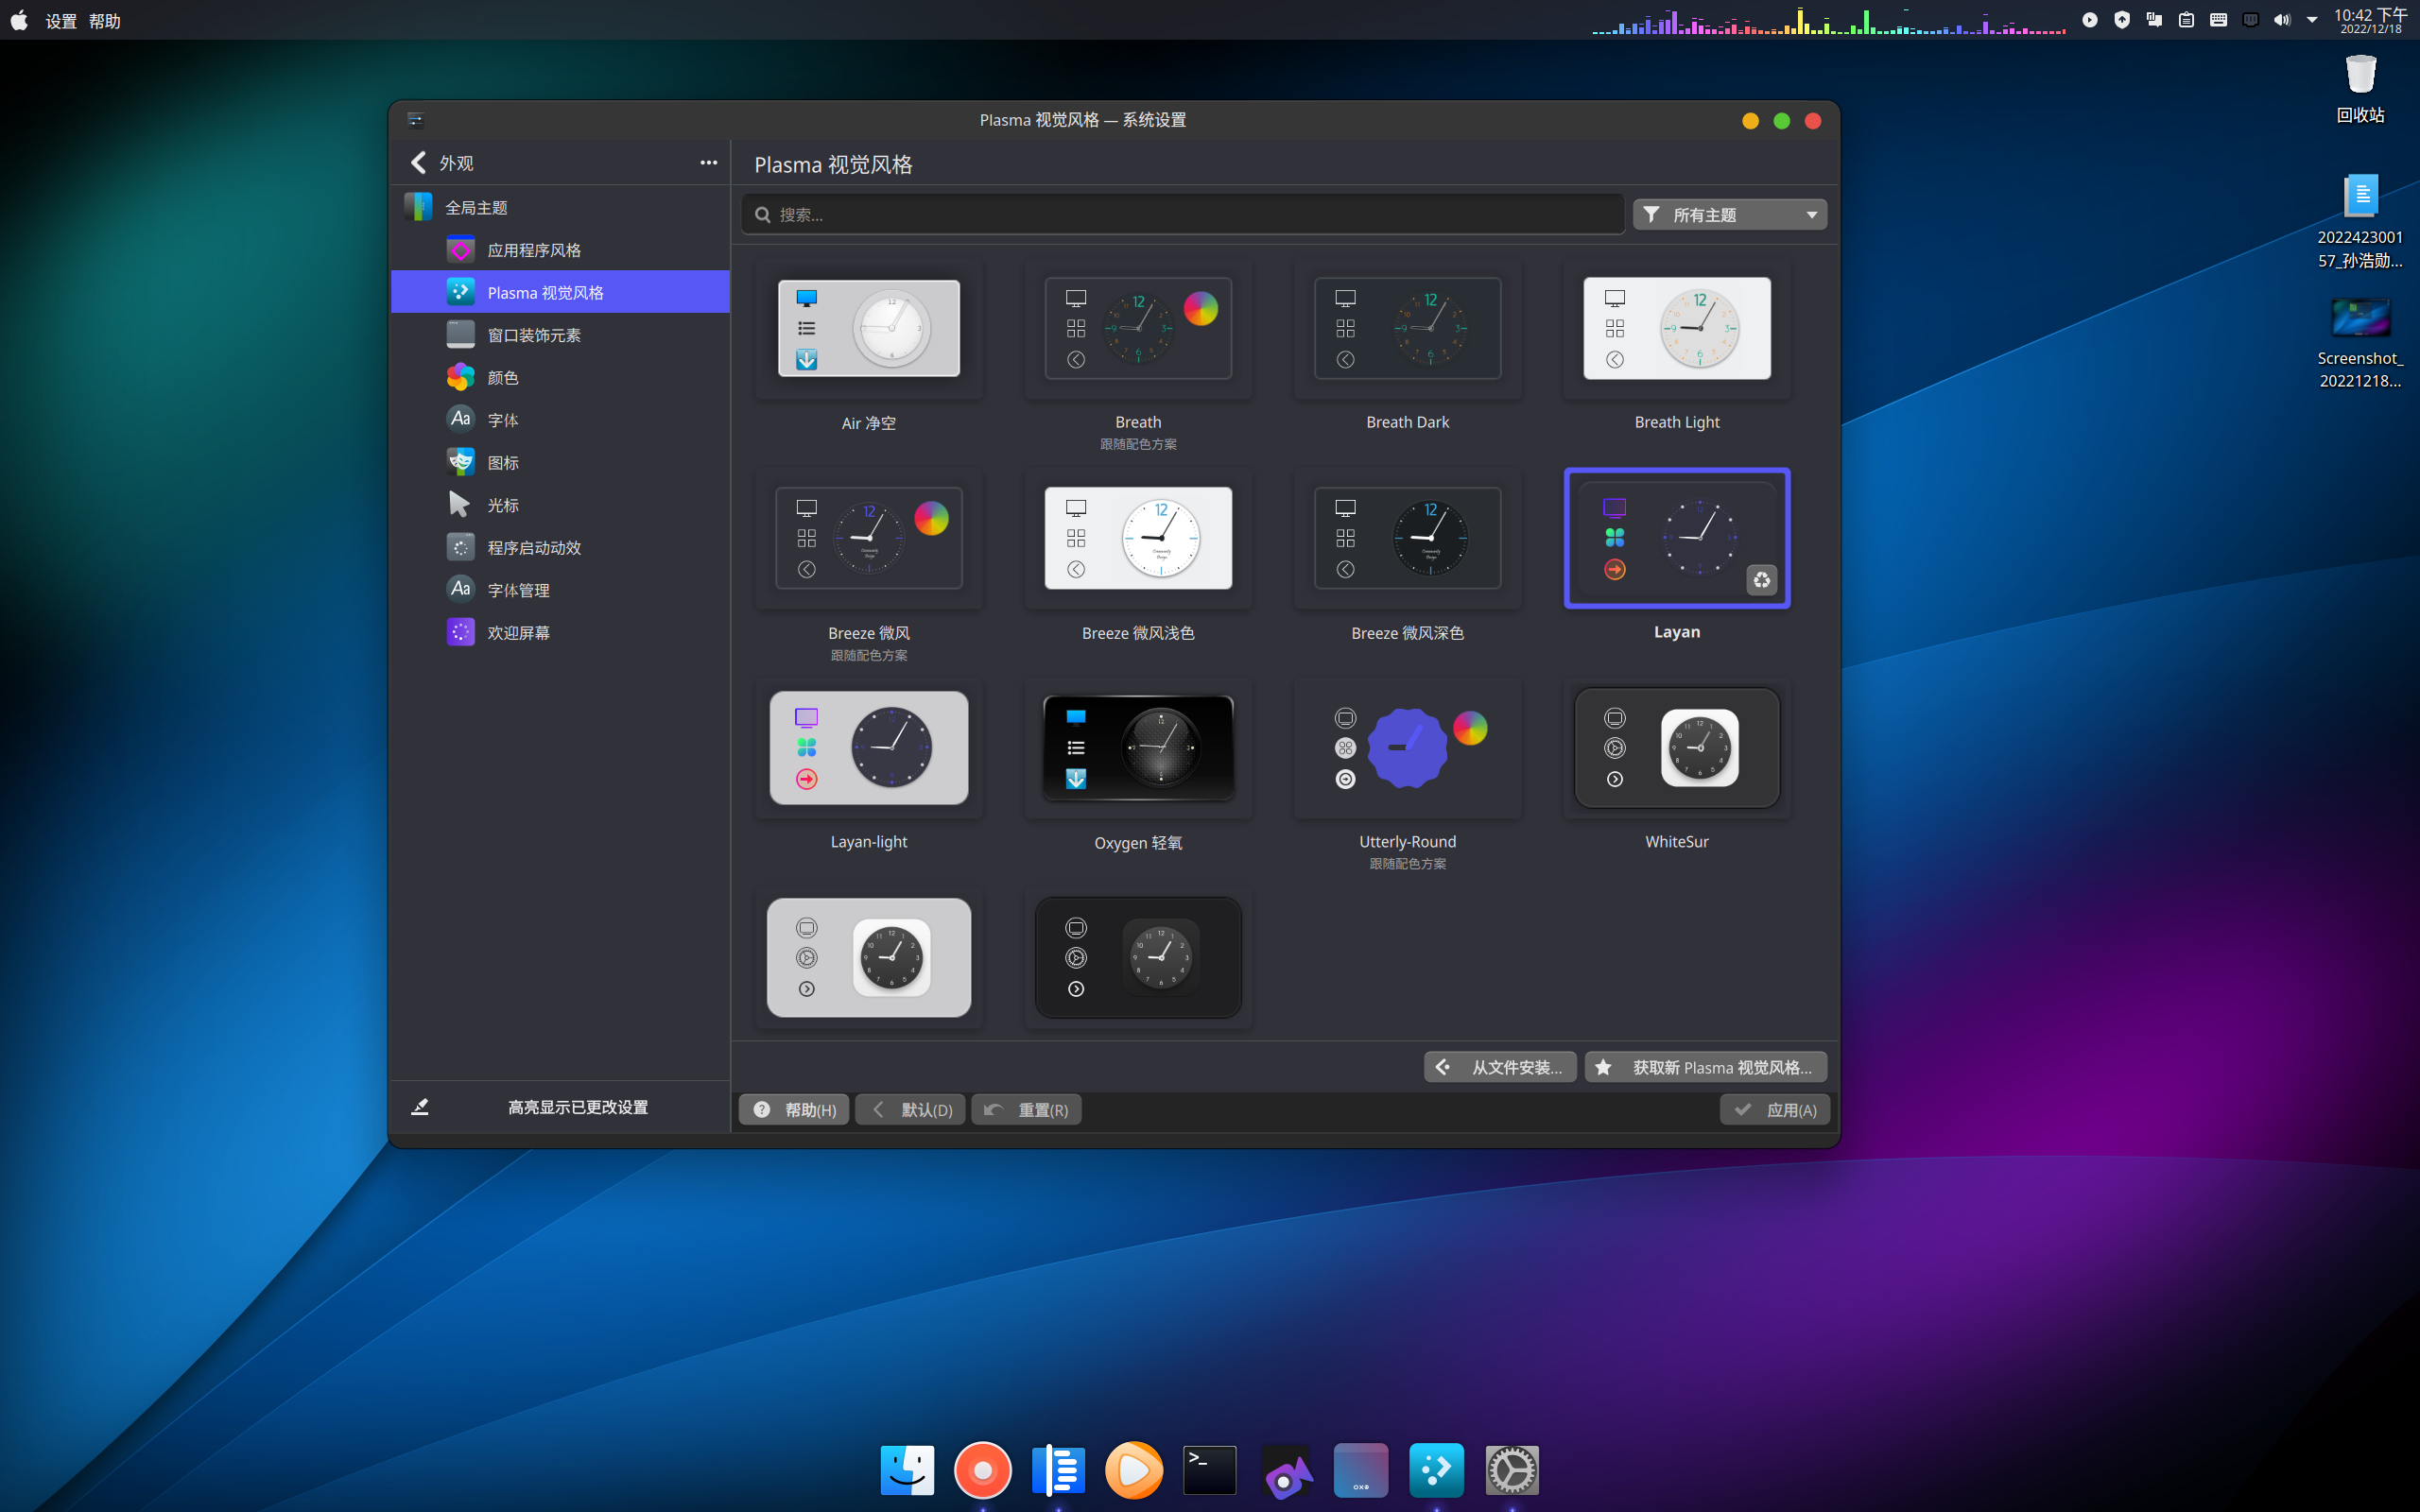Image resolution: width=2420 pixels, height=1512 pixels.
Task: Open the 欢迎屏幕 splash screen settings
Action: [518, 633]
